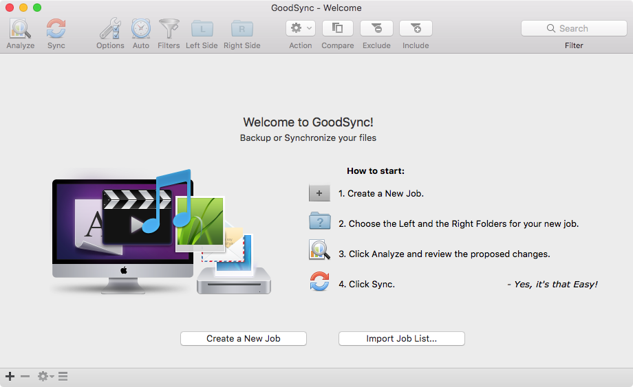Click the Compare toolbar button
The image size is (633, 387).
click(x=338, y=28)
